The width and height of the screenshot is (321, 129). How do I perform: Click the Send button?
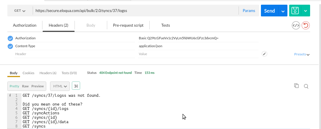point(269,11)
